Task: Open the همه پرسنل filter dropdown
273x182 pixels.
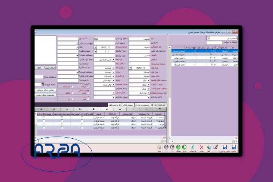Action: [208, 38]
